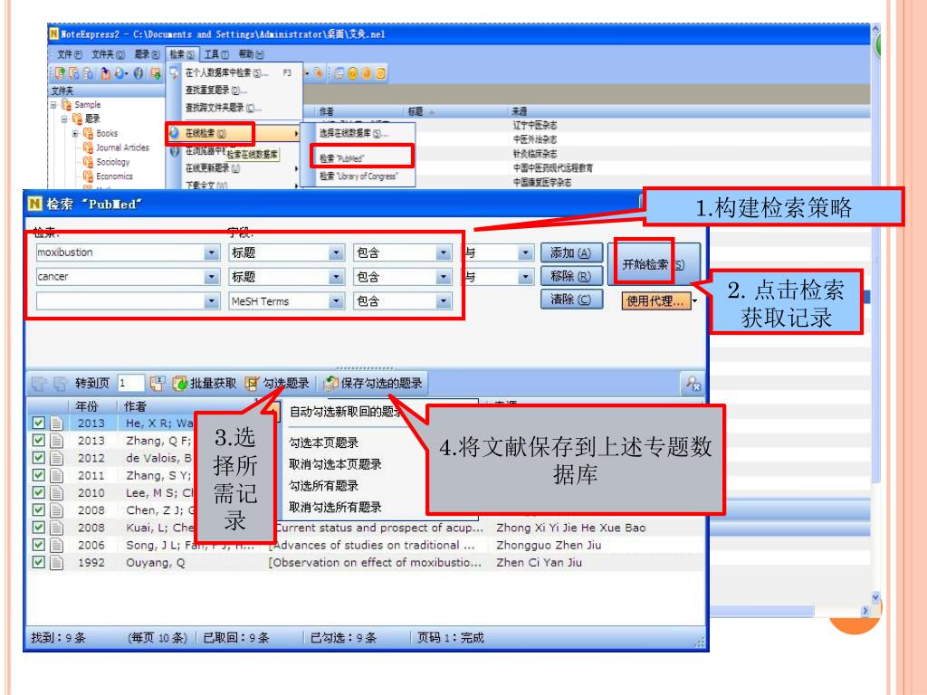The image size is (927, 695).
Task: Click the globe browser icon in main toolbar
Action: click(139, 73)
